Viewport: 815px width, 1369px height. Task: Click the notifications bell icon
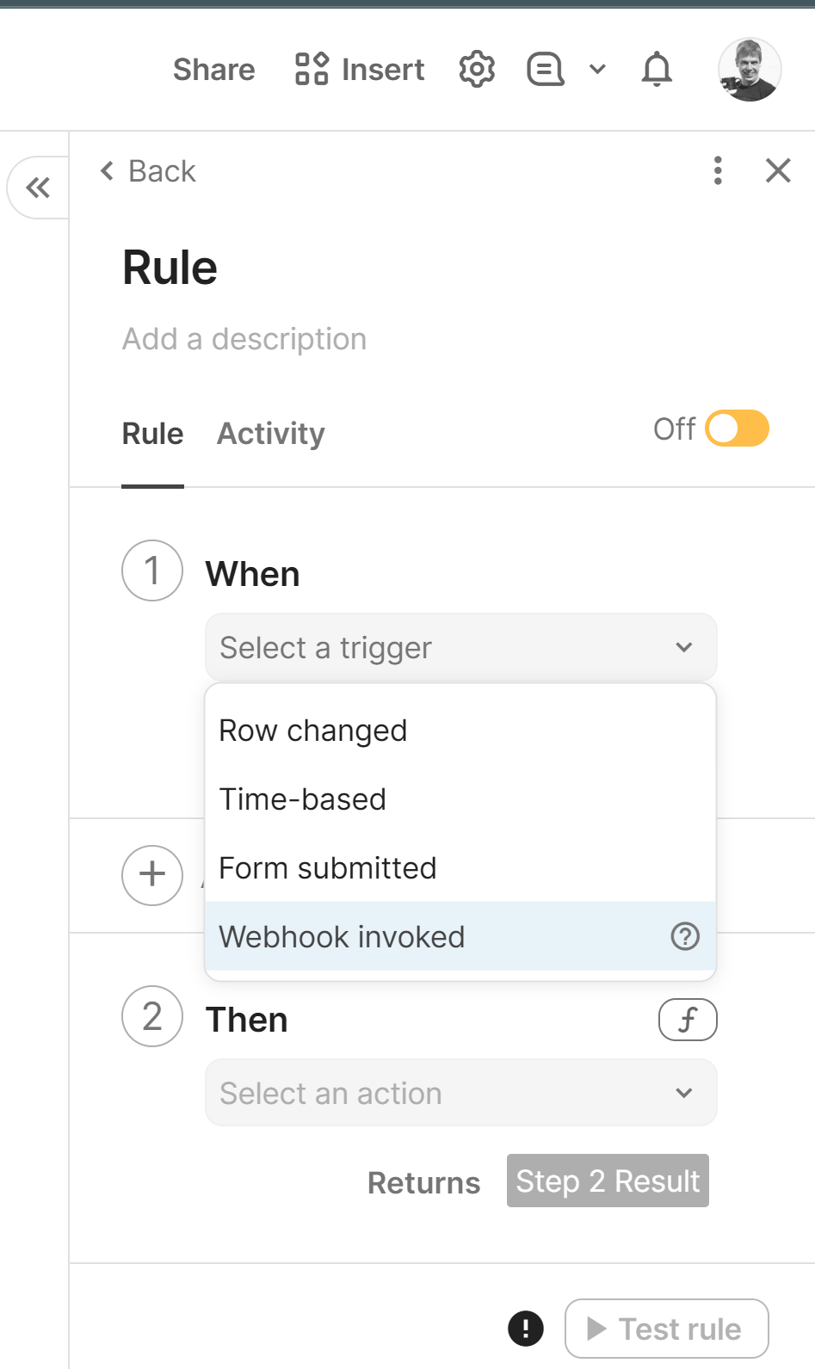(657, 70)
